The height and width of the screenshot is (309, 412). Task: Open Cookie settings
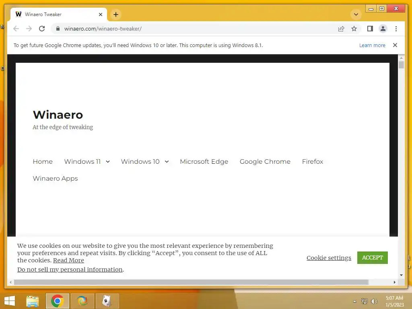[x=329, y=258]
